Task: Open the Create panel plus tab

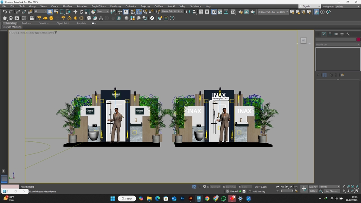Action: point(318,34)
